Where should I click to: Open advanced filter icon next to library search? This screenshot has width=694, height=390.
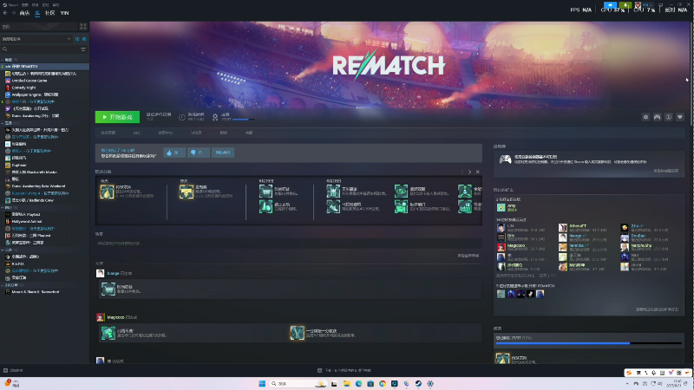[x=83, y=49]
